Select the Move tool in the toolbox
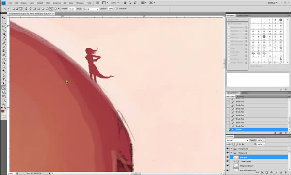 tap(4, 18)
